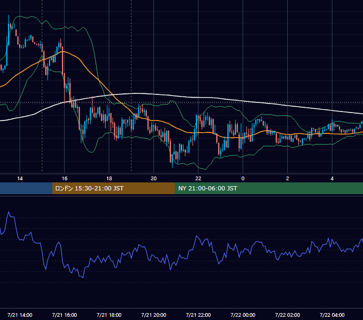
Task: Click the 7/21 16:00 date label
Action: 65,315
